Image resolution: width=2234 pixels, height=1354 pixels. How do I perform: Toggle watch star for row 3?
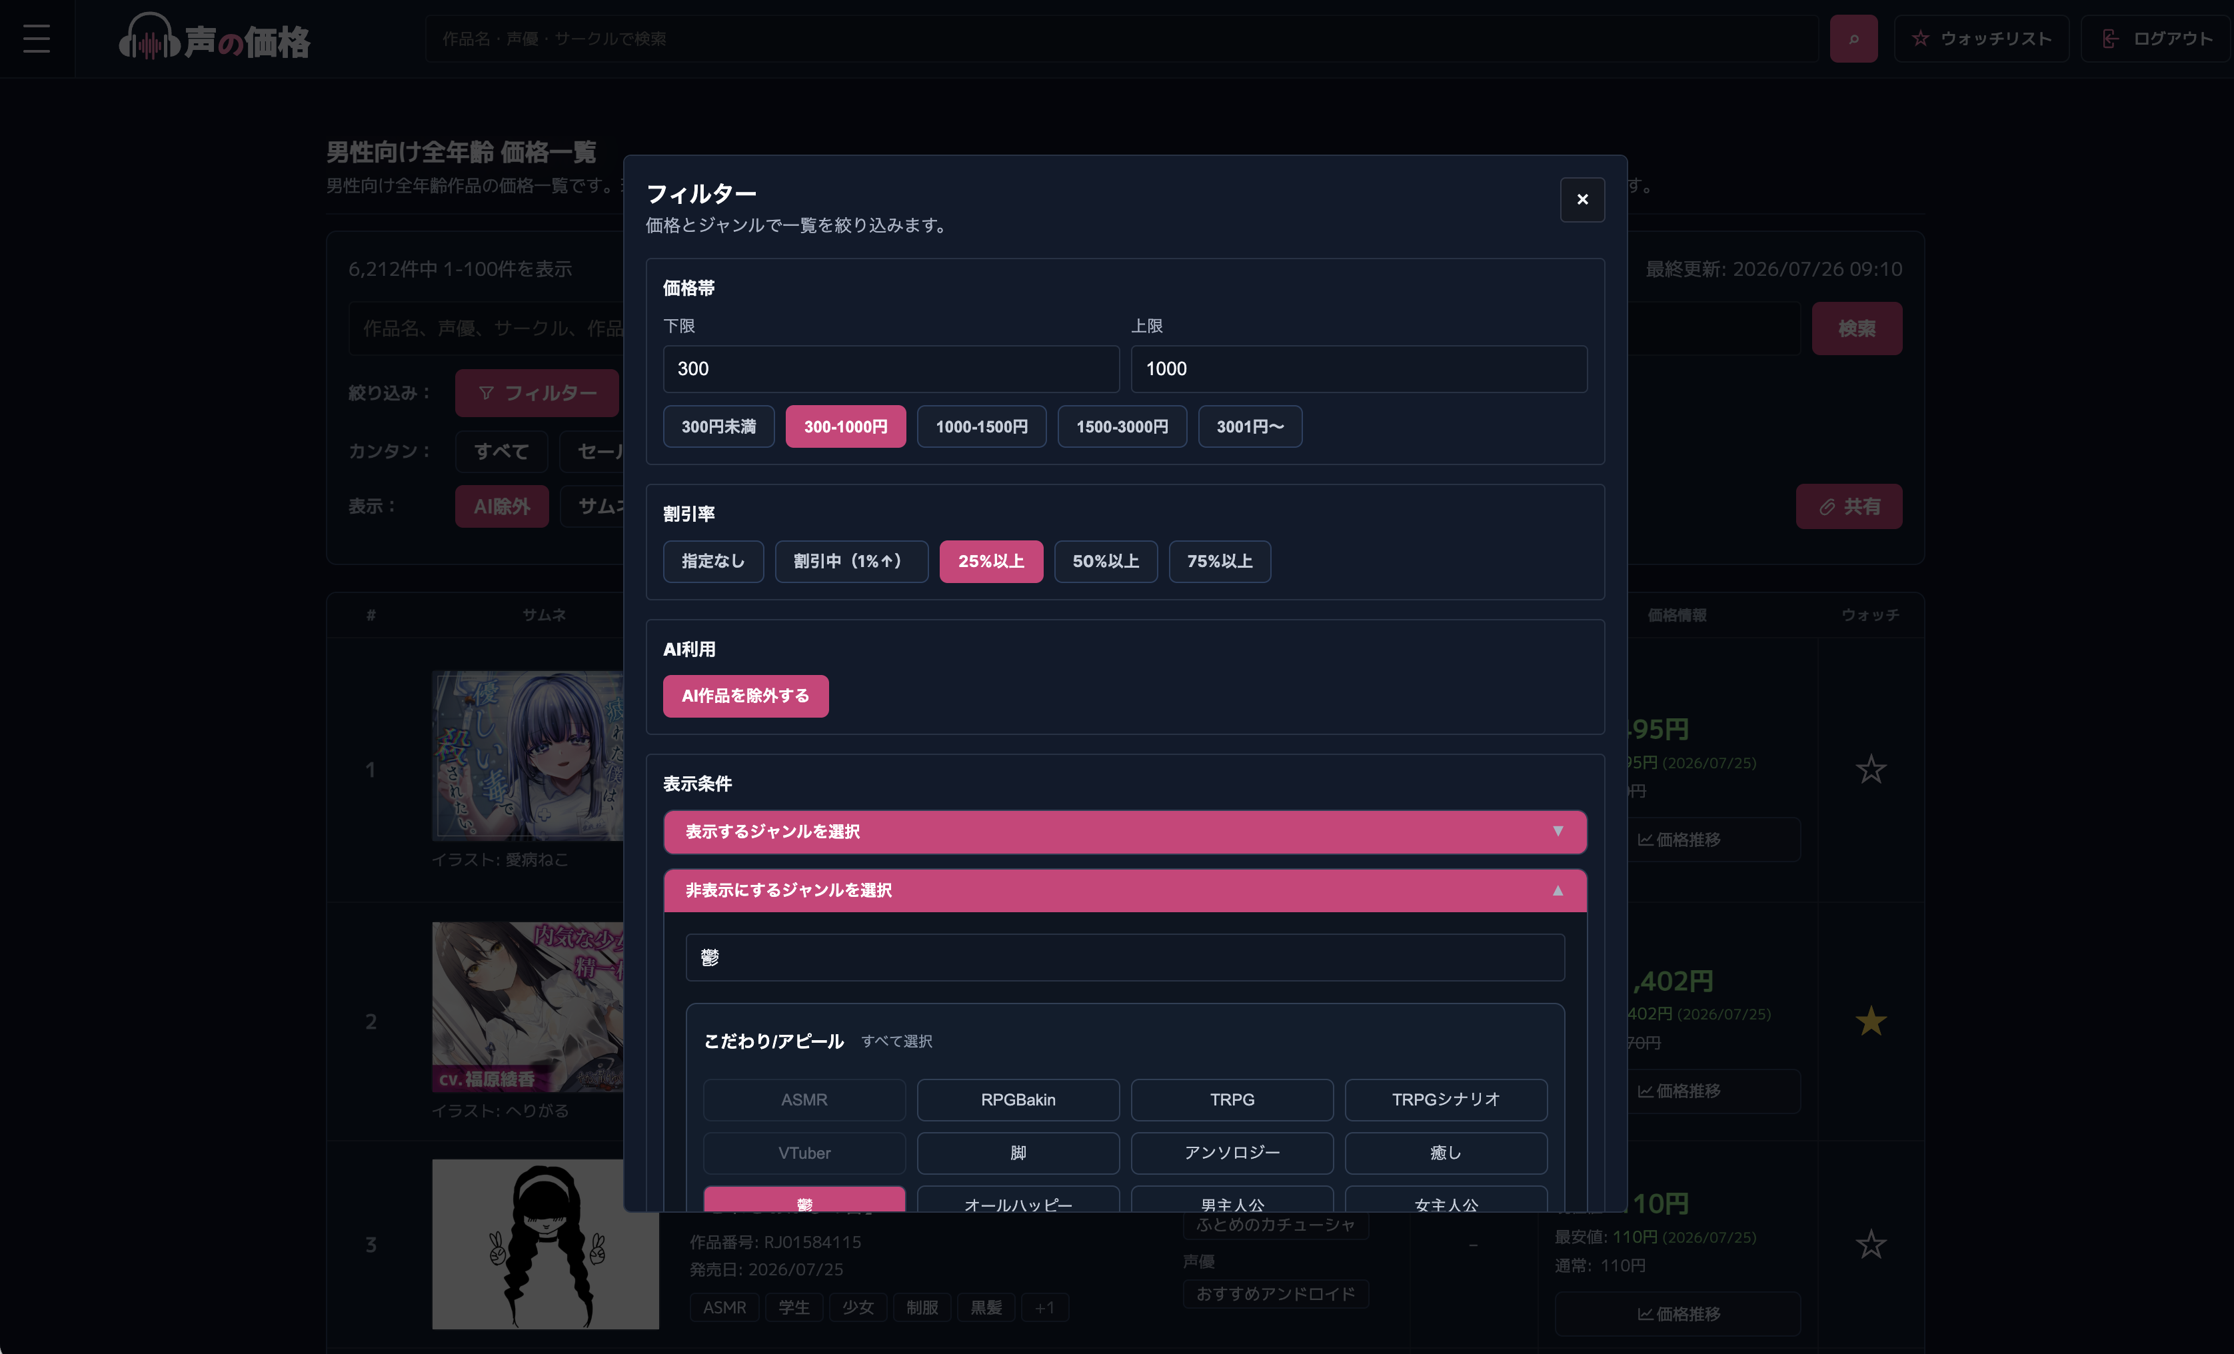1870,1244
